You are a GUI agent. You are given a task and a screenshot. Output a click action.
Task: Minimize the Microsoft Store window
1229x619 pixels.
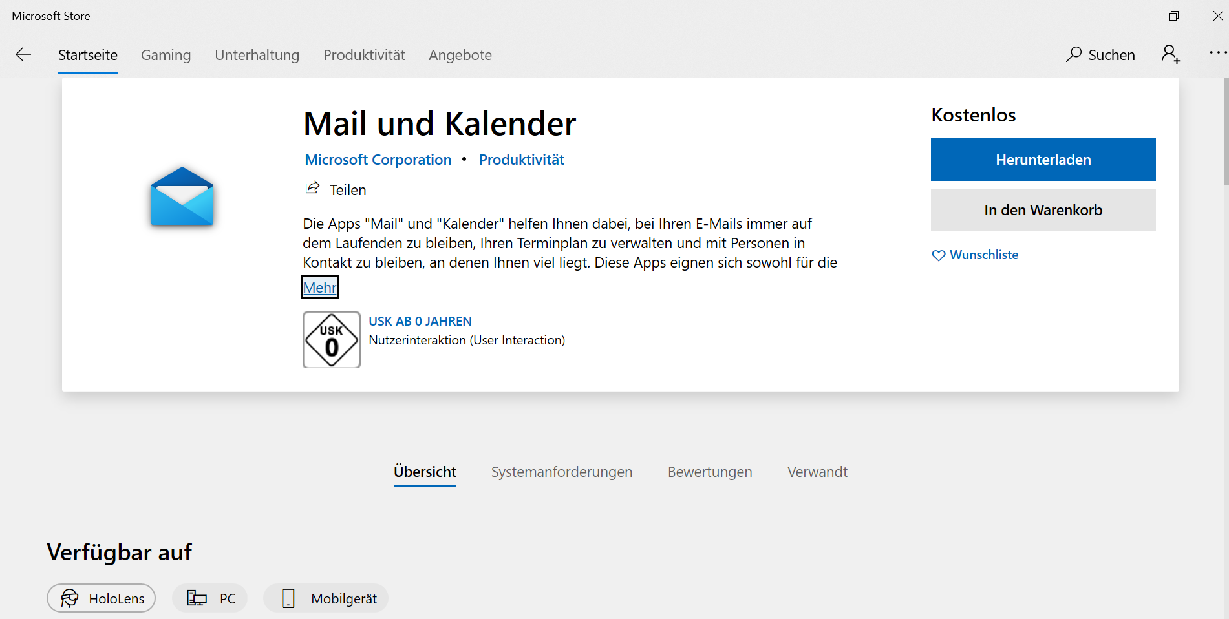[1129, 16]
